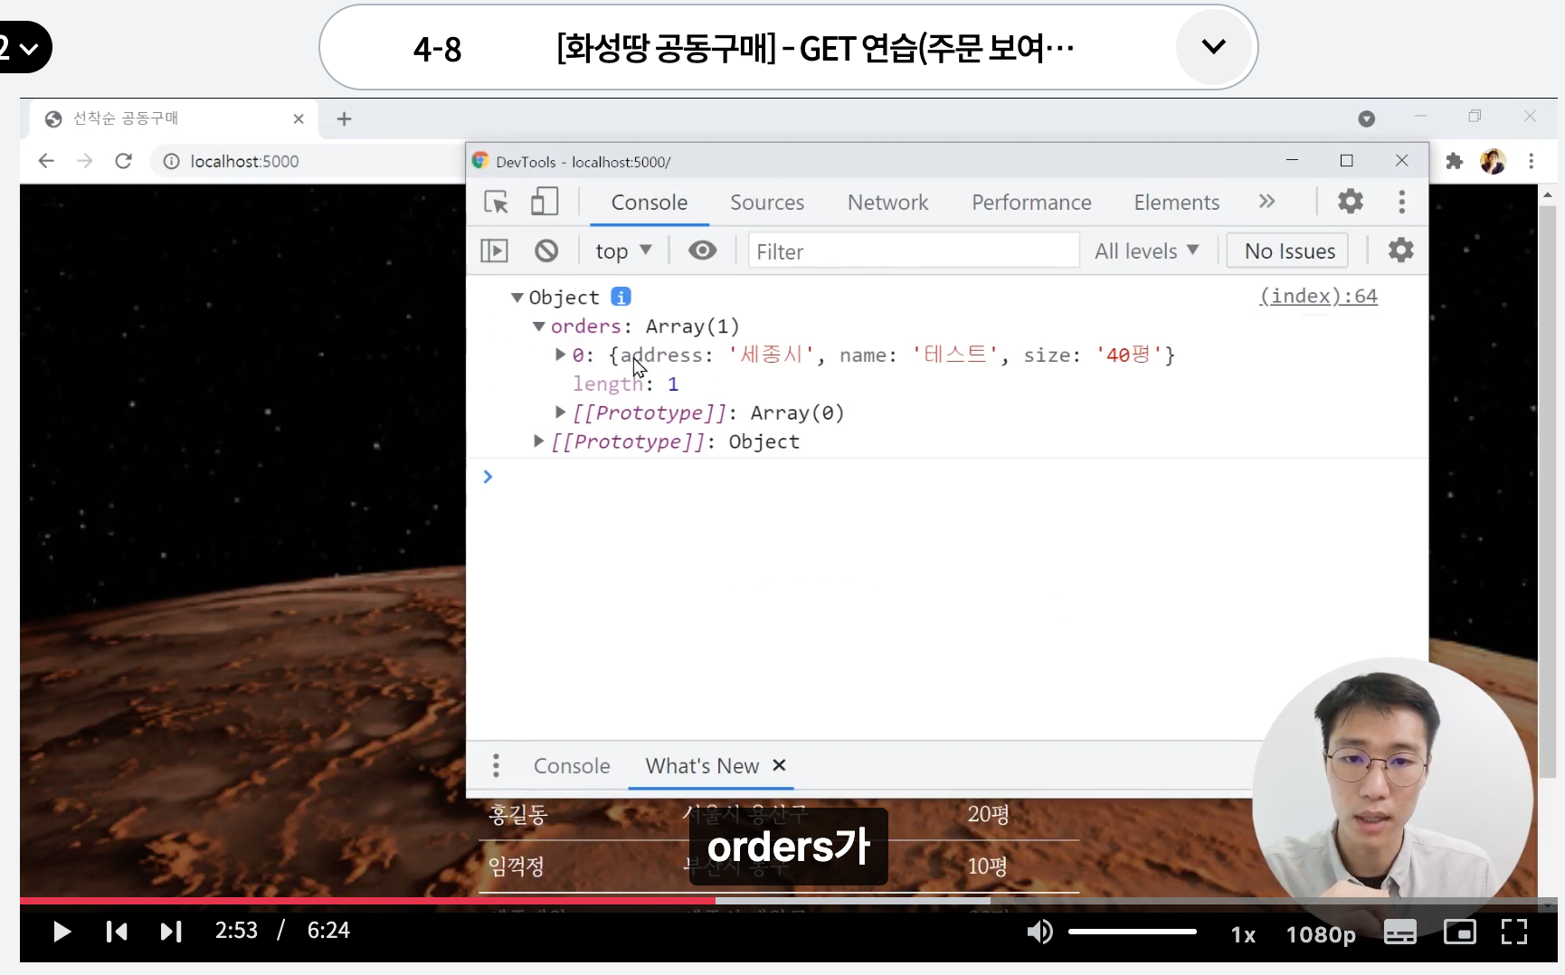
Task: Mute the video volume speaker icon
Action: click(x=1039, y=931)
